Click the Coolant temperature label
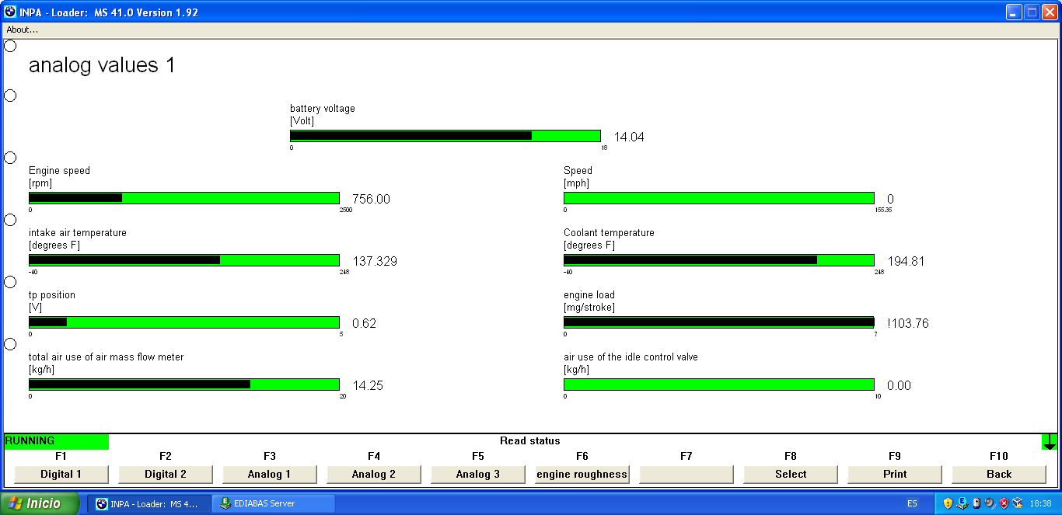This screenshot has width=1062, height=515. click(609, 233)
